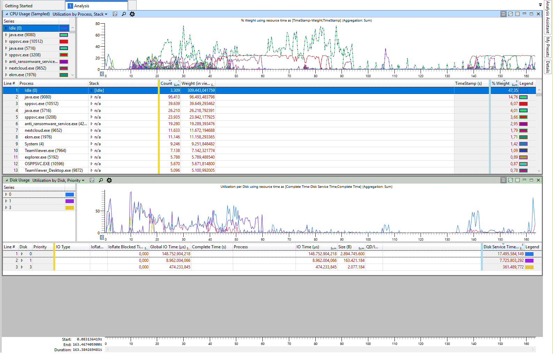Screen dimensions: 553x354
Task: Sort by Complete Time (s) column header
Action: [x=212, y=247]
